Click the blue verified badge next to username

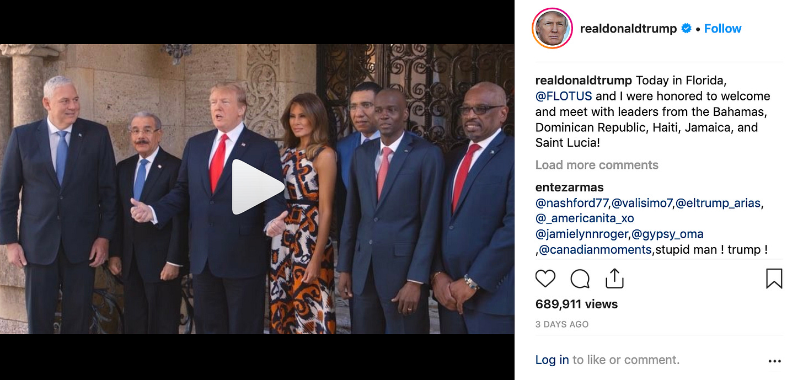686,28
